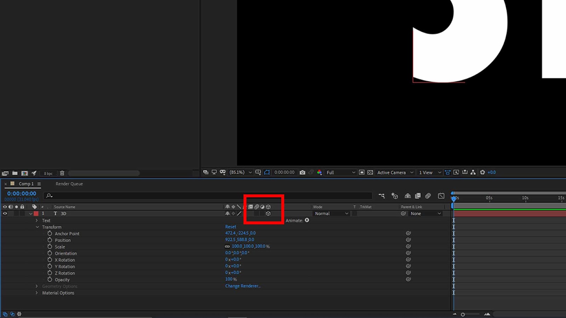Toggle the Opacity stopwatch

click(50, 279)
